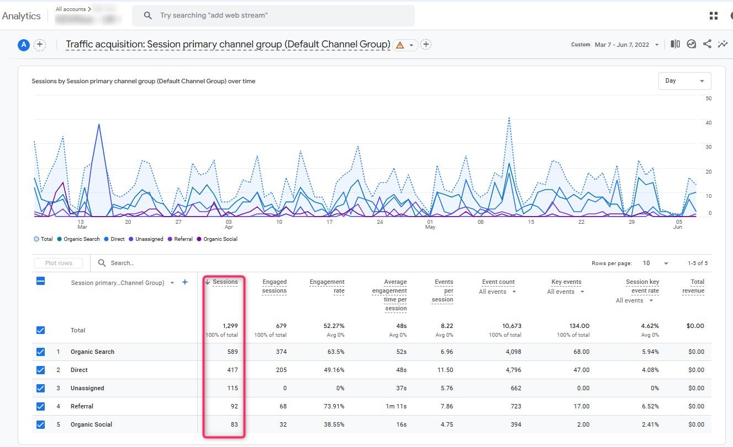Click the Events per session column header
The image size is (733, 447).
[444, 290]
